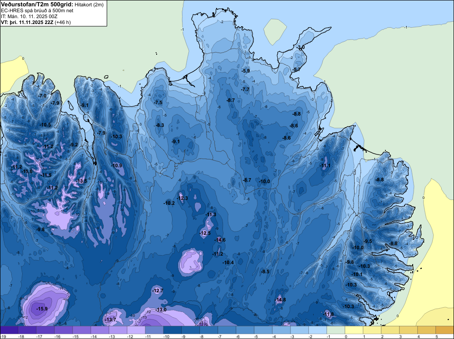Click the -9.5 temperature value
Screen dimensions: 454x339
(x=368, y=241)
